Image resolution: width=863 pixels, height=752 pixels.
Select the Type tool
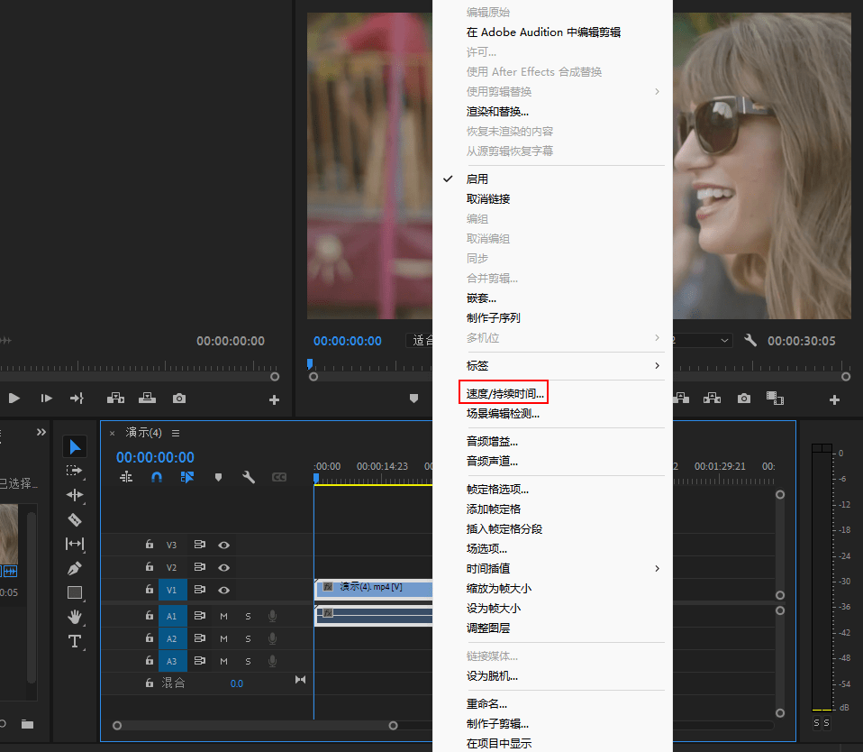coord(74,641)
